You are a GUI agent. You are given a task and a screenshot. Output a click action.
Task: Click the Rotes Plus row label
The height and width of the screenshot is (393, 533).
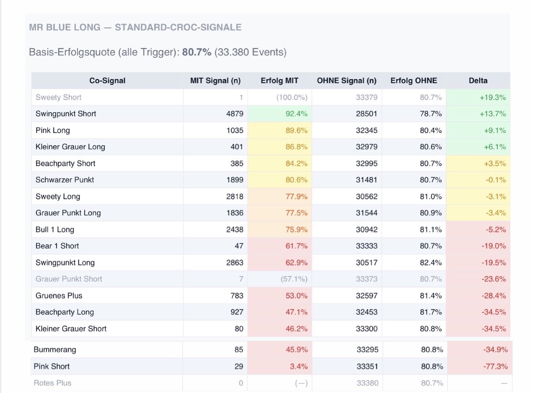click(52, 383)
